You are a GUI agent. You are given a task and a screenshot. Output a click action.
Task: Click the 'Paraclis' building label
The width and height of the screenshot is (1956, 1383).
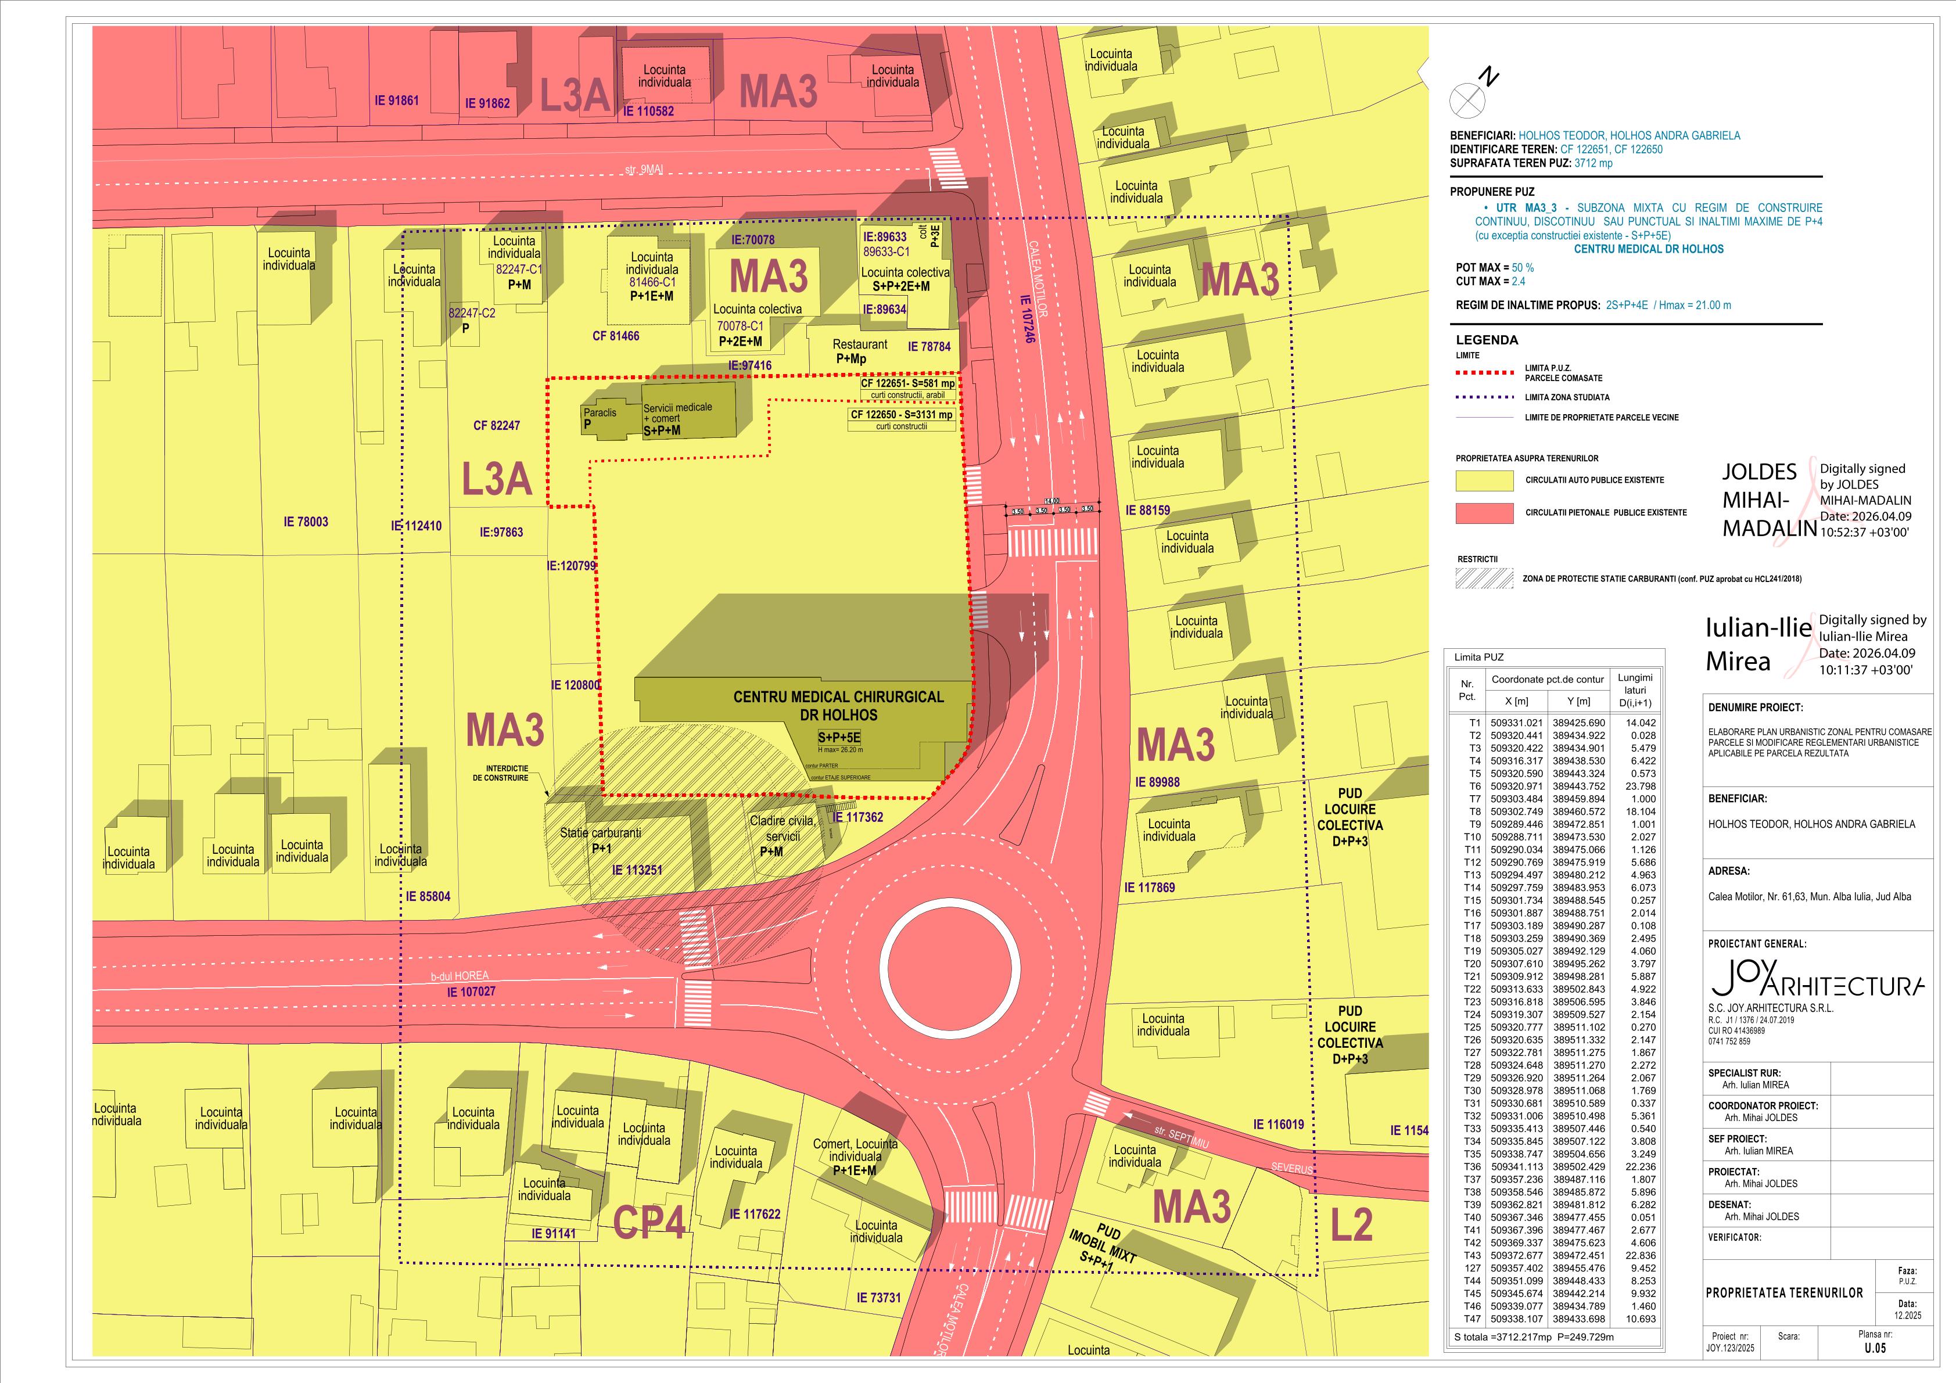tap(600, 413)
